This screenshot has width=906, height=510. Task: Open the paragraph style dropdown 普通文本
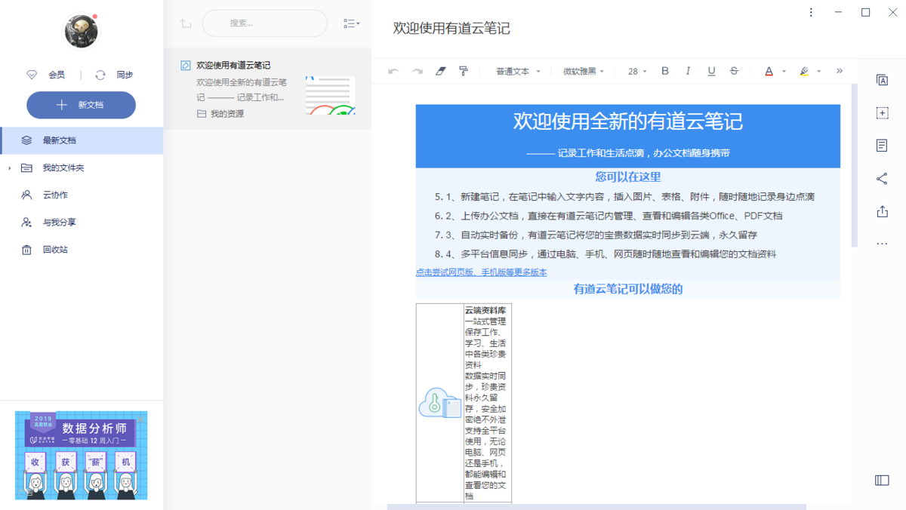click(518, 72)
